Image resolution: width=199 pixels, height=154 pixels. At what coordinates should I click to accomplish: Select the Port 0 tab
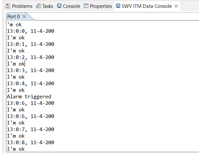click(13, 16)
